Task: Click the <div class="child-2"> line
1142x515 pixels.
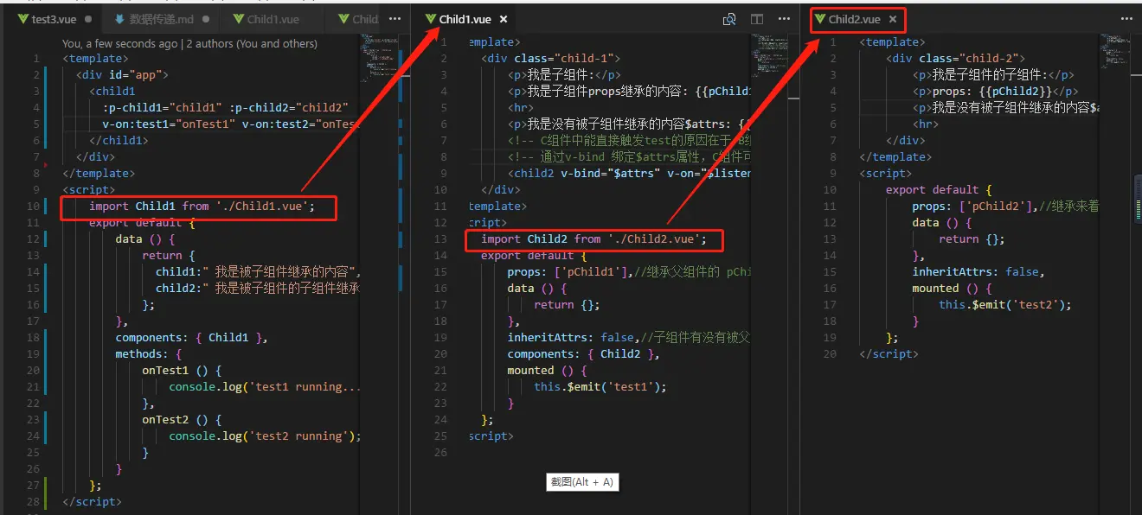Action: pyautogui.click(x=955, y=59)
